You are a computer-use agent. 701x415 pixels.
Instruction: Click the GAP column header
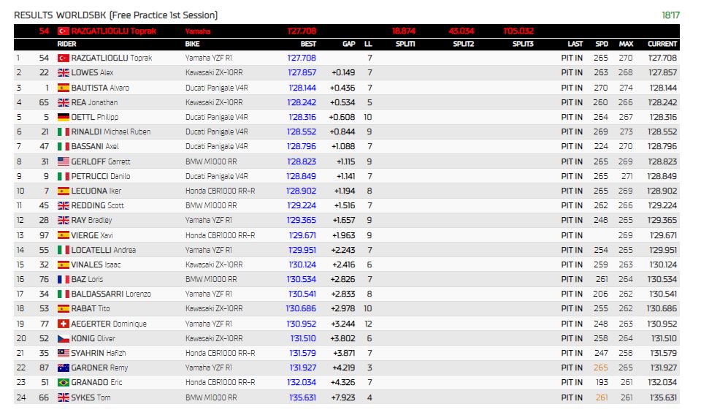(x=348, y=44)
